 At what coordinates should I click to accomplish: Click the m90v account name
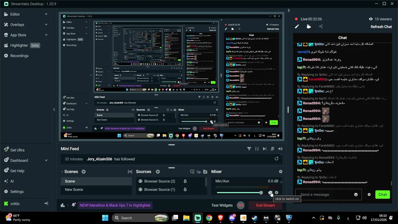point(15,204)
